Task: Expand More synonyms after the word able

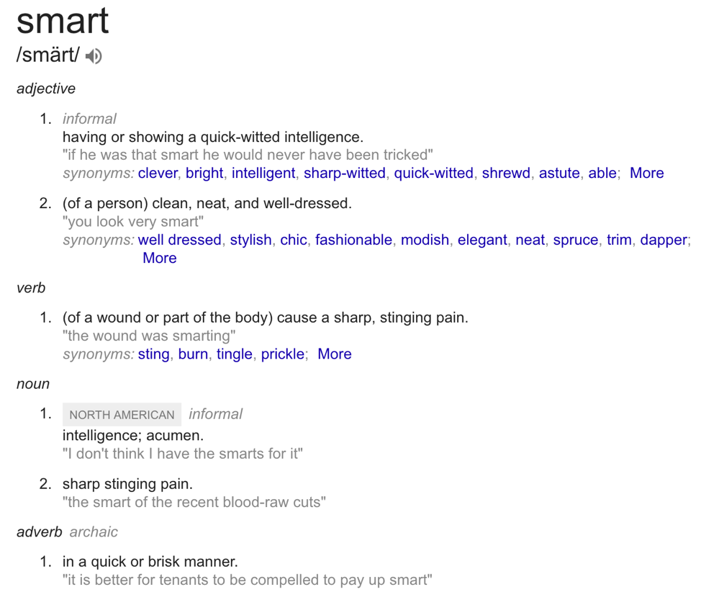Action: coord(646,173)
